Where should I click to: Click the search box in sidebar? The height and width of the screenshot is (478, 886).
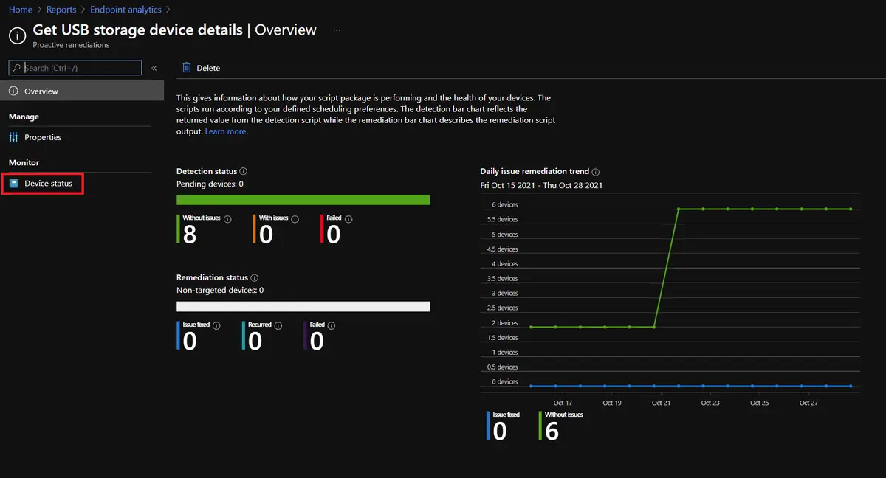click(81, 68)
